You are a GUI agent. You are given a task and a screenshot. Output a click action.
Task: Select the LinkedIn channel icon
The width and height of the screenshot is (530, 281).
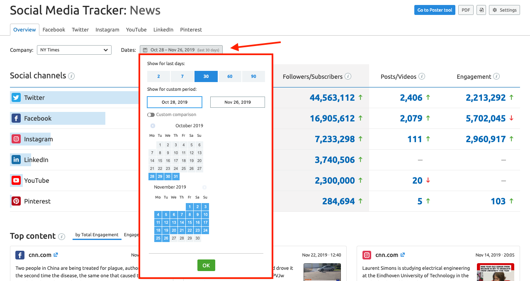[x=16, y=160]
